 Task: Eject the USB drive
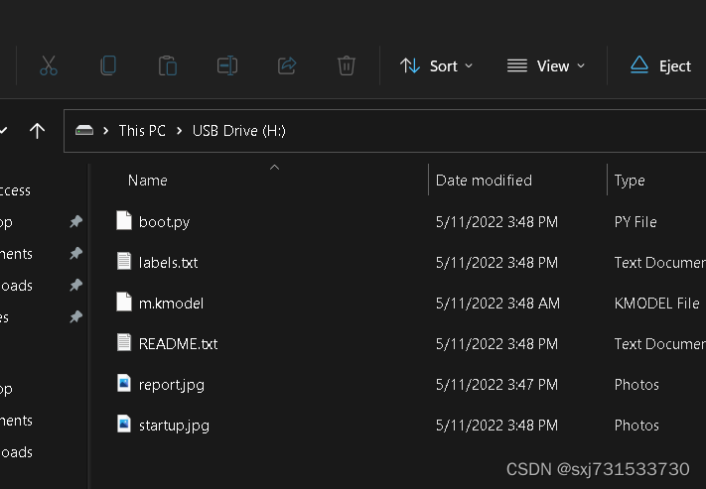[661, 65]
